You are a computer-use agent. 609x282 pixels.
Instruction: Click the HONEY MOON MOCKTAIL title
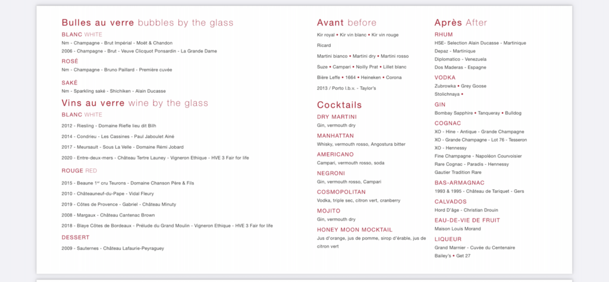click(x=354, y=230)
